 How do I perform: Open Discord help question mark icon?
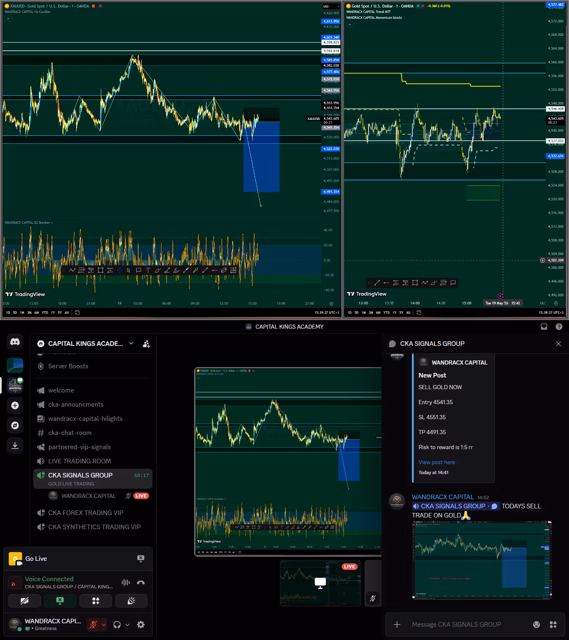[x=559, y=327]
